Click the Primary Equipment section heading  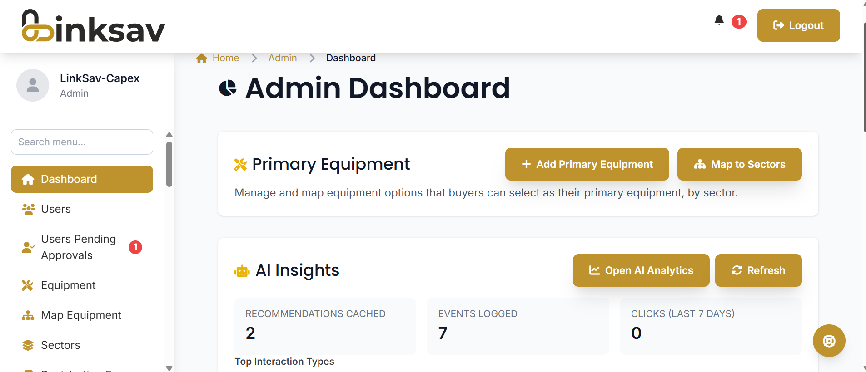tap(331, 164)
